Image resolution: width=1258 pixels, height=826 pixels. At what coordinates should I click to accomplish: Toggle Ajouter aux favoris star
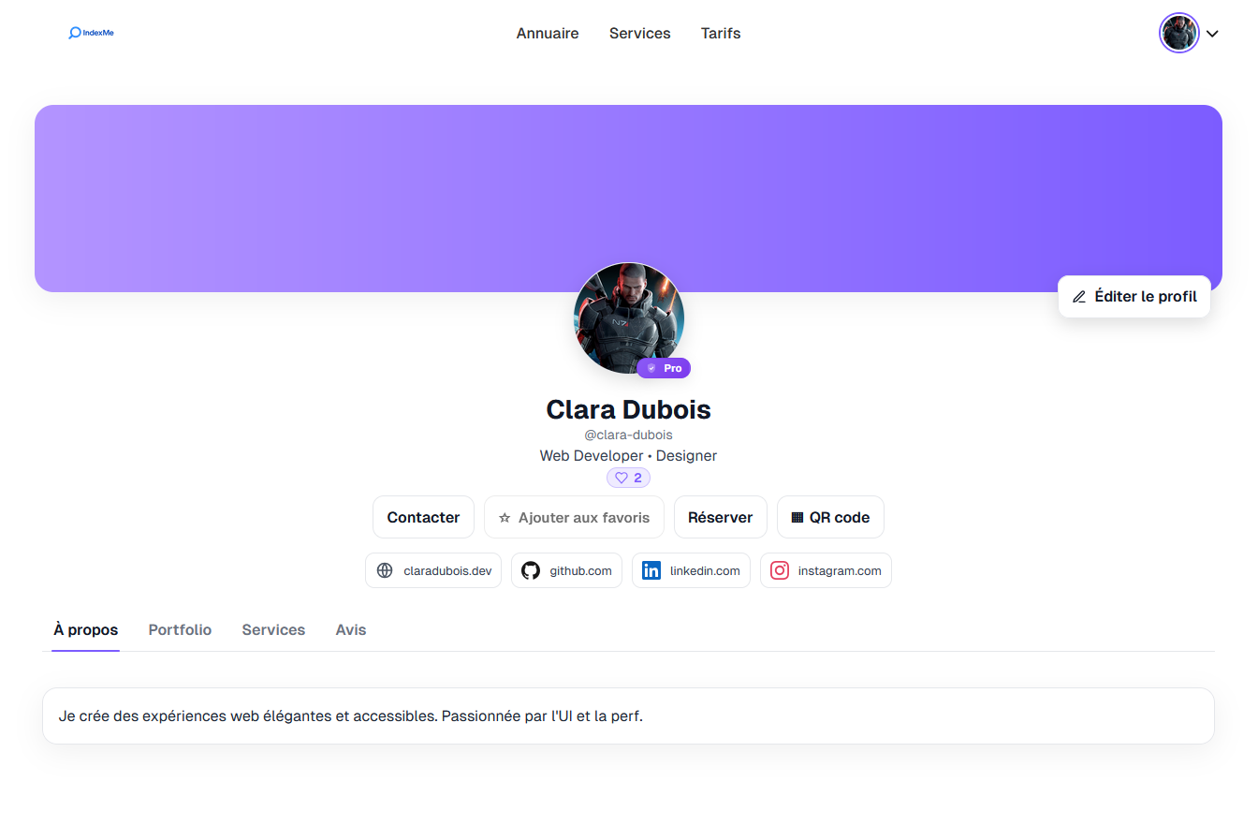pos(505,517)
